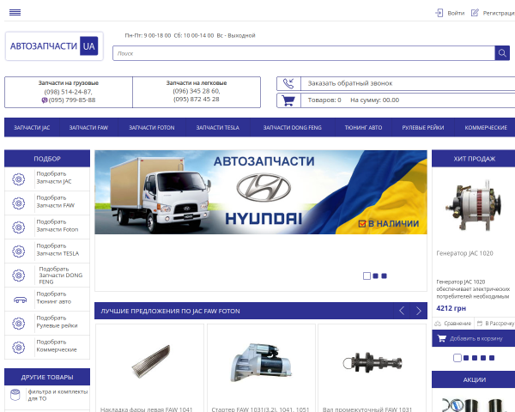The image size is (515, 412).
Task: Open the shopping cart icon
Action: coord(288,100)
